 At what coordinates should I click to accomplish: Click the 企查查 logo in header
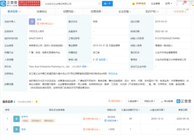(9, 3)
